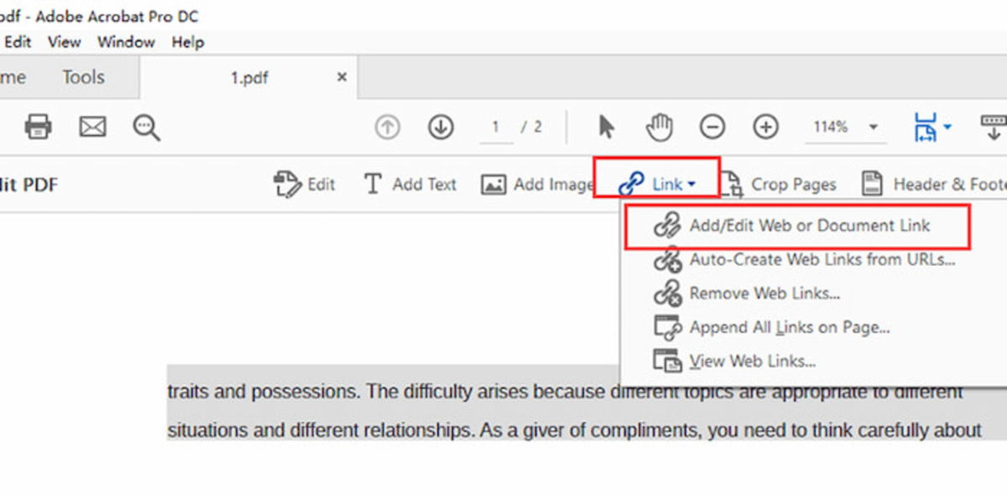
Task: Select the Marquee Zoom magnifier icon
Action: [144, 127]
